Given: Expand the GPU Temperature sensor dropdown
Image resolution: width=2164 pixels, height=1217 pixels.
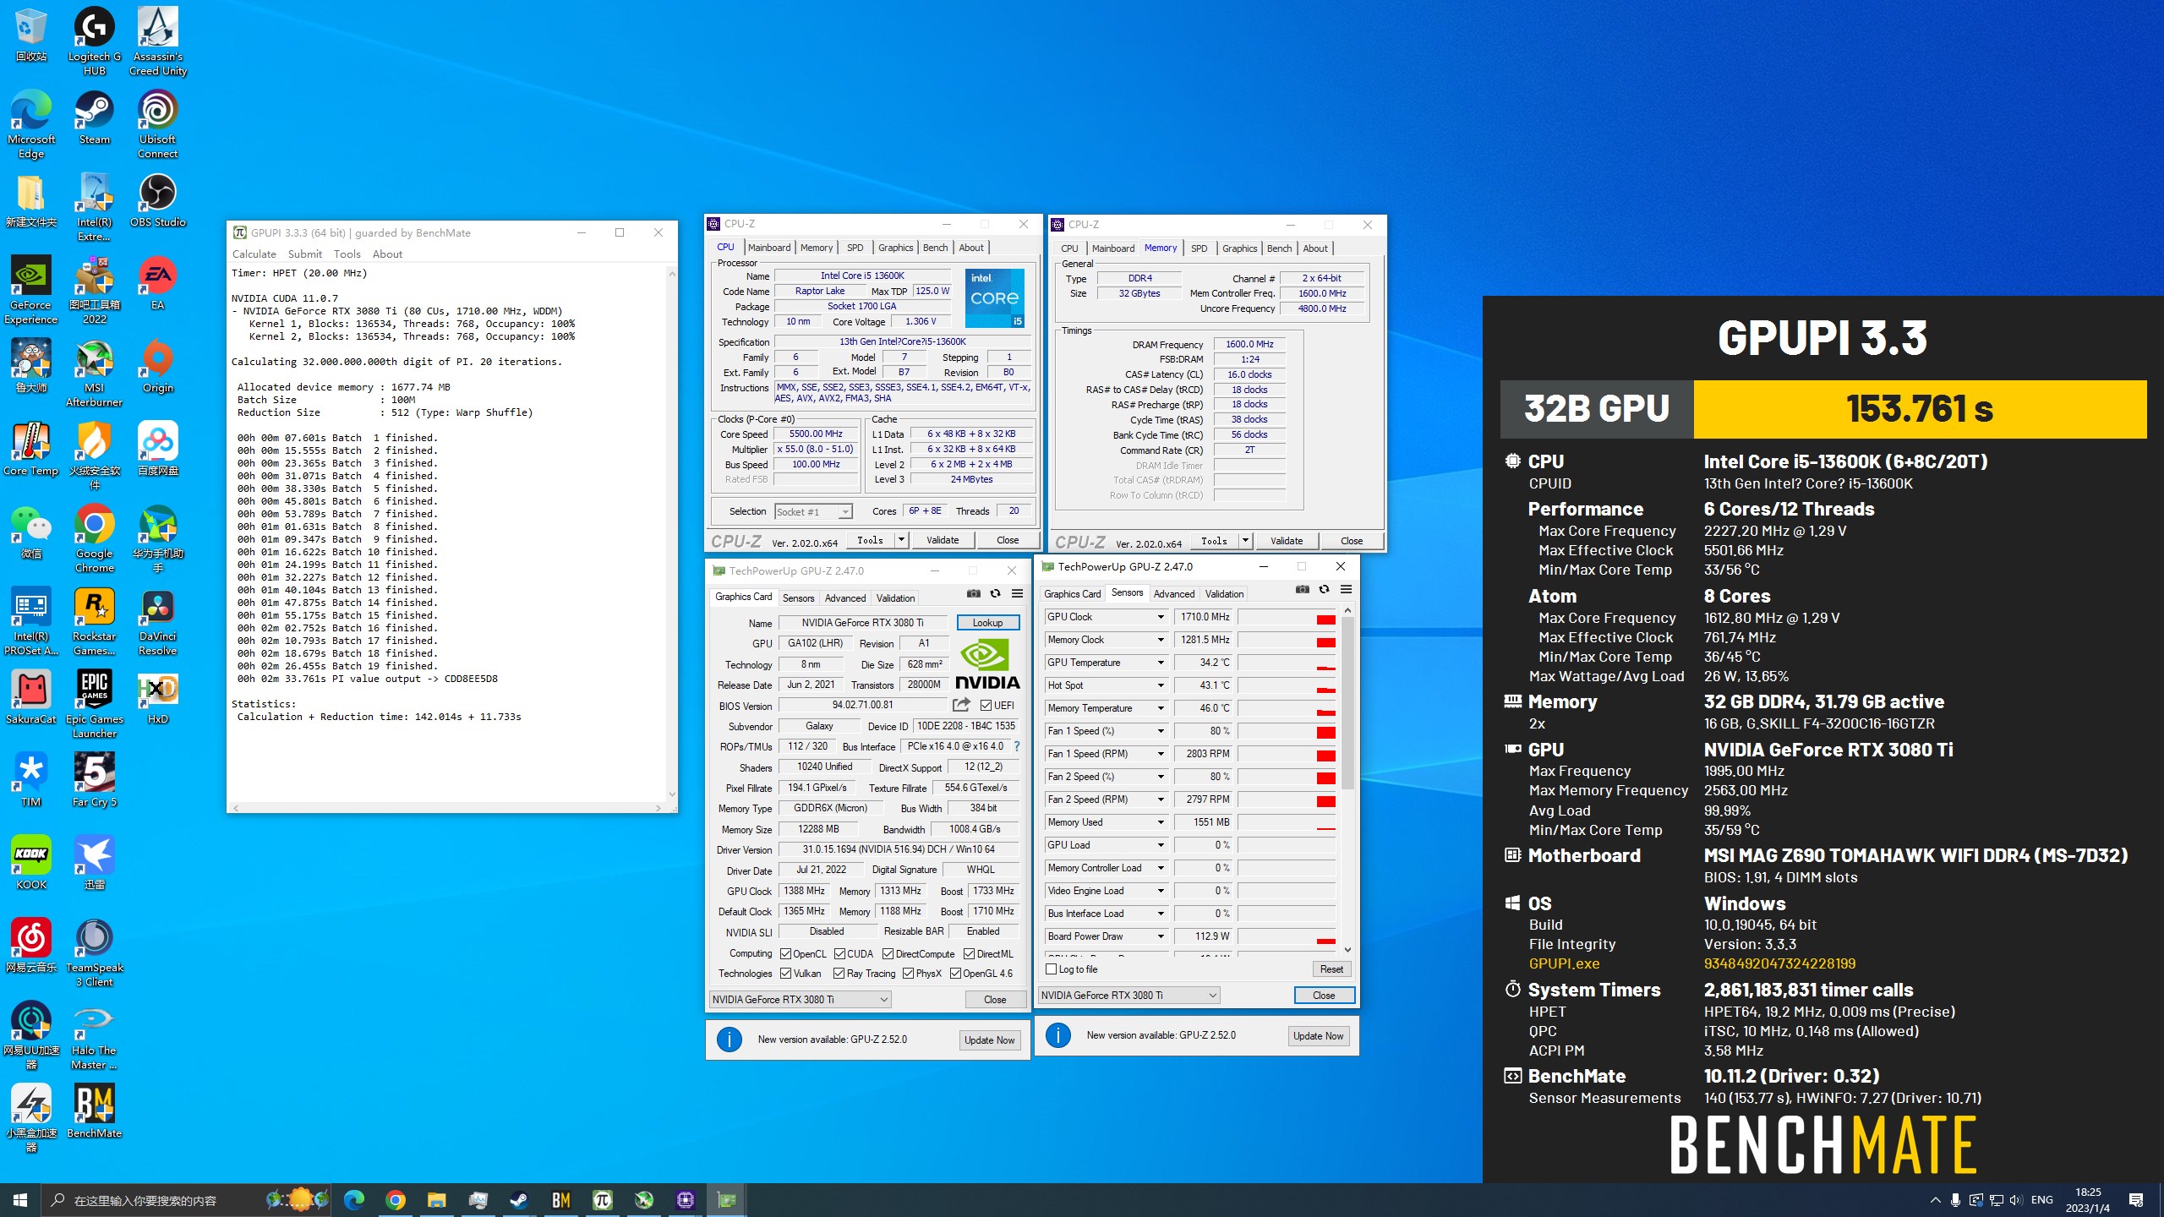Looking at the screenshot, I should coord(1161,663).
